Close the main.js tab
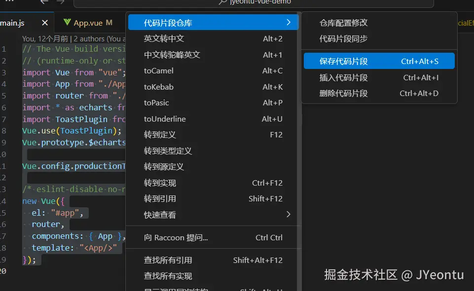474x291 pixels. click(45, 23)
